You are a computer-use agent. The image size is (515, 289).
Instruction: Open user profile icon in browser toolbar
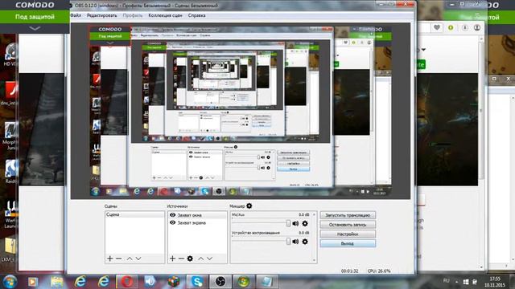pos(477,28)
